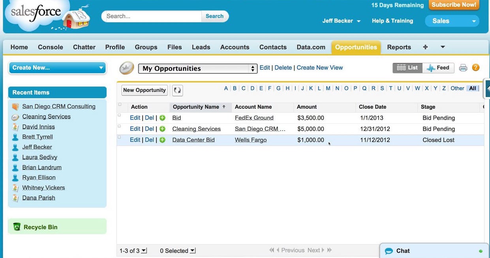Click the refresh list icon button
Viewport: 490px width, 258px height.
pos(178,90)
